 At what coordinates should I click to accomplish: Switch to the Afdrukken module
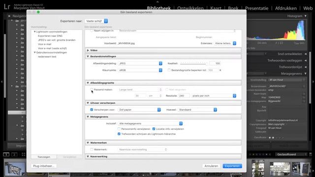tap(285, 8)
